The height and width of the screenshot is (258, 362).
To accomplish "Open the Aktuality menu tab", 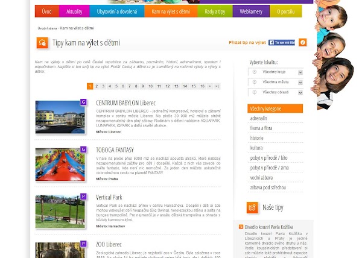I will (74, 11).
